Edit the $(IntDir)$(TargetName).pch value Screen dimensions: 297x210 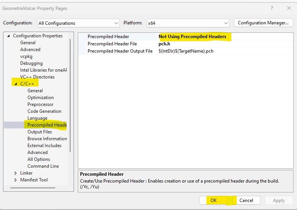click(186, 51)
